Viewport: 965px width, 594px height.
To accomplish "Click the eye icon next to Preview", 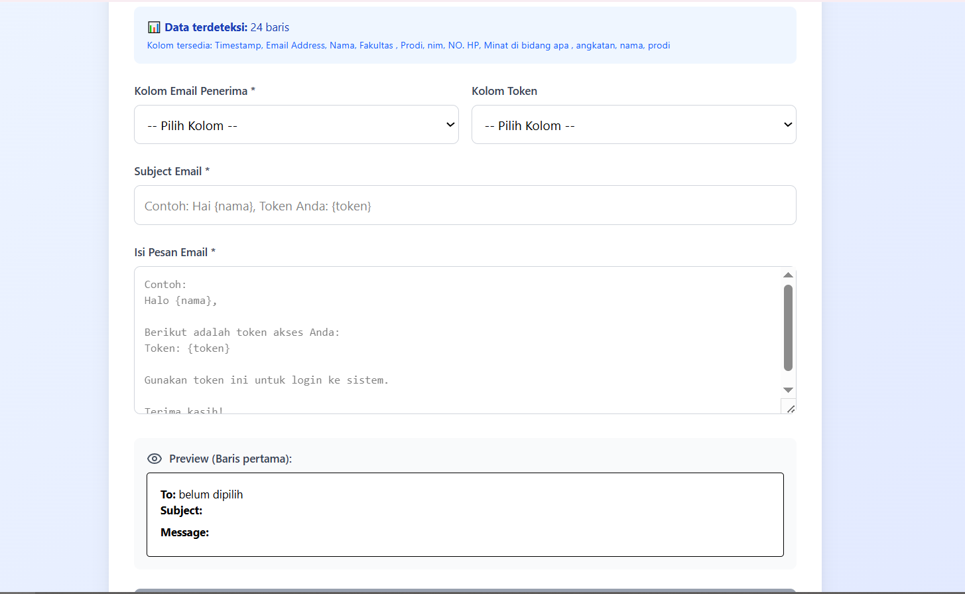I will click(x=154, y=459).
